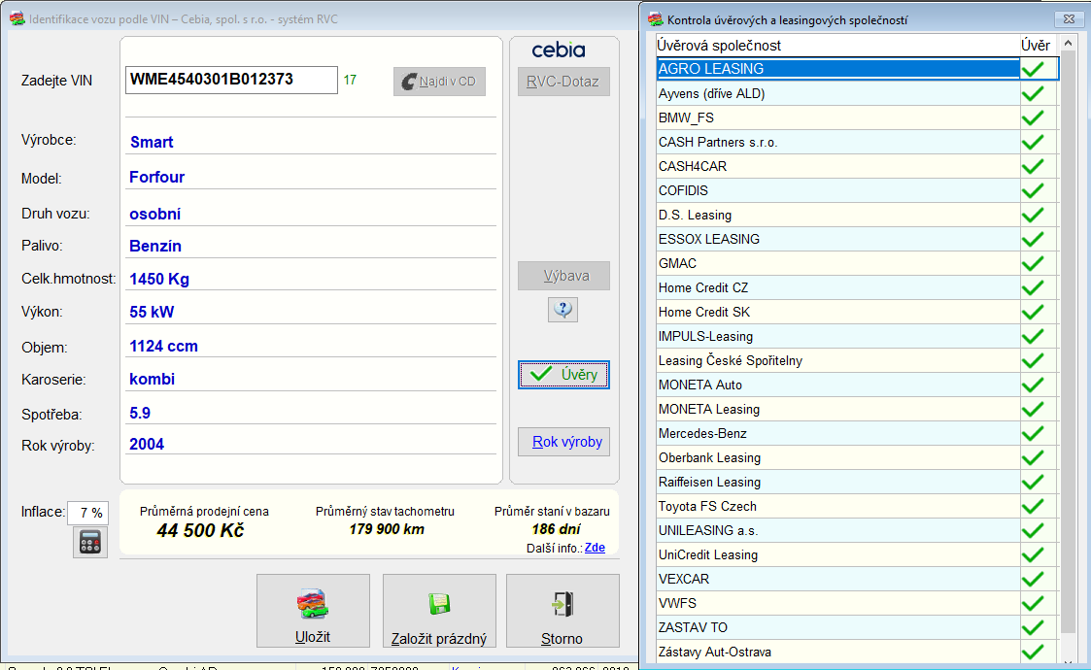Select the Oberbank Leasing row
The width and height of the screenshot is (1091, 670).
pos(857,457)
